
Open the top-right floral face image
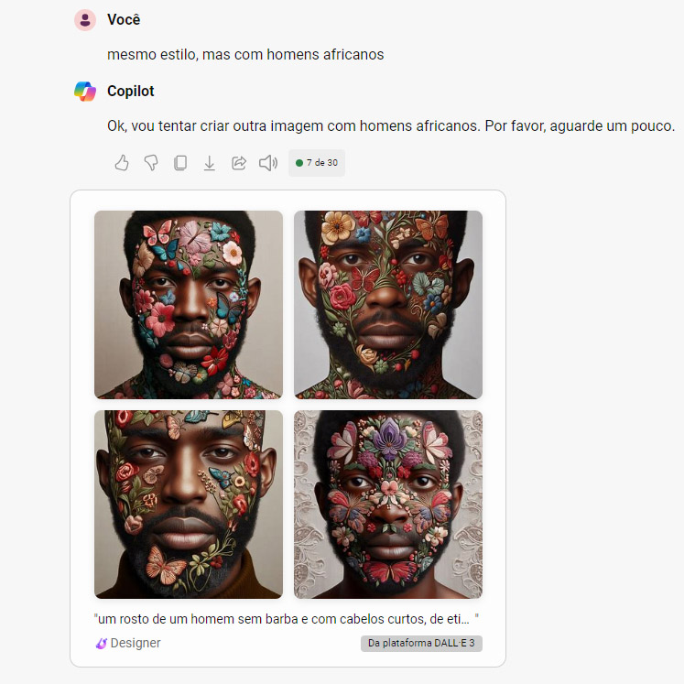(388, 305)
